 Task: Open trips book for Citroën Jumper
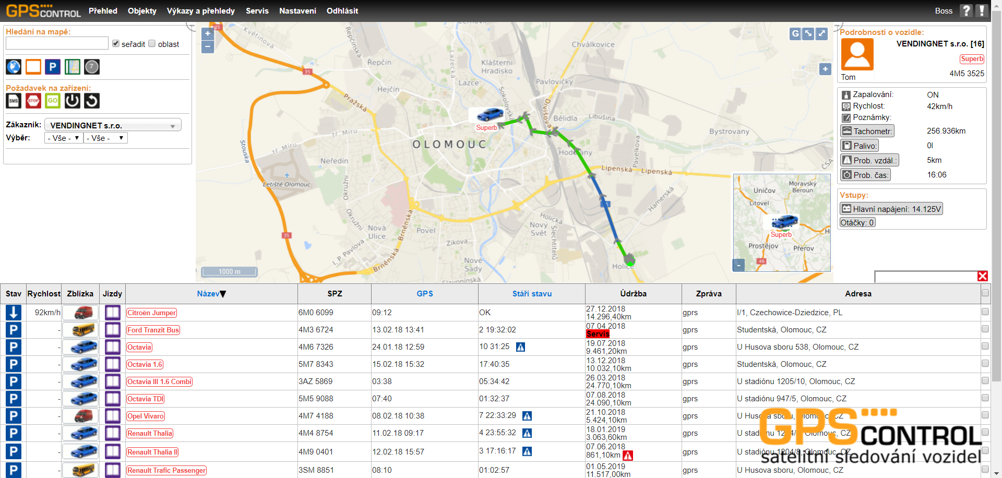pyautogui.click(x=113, y=313)
